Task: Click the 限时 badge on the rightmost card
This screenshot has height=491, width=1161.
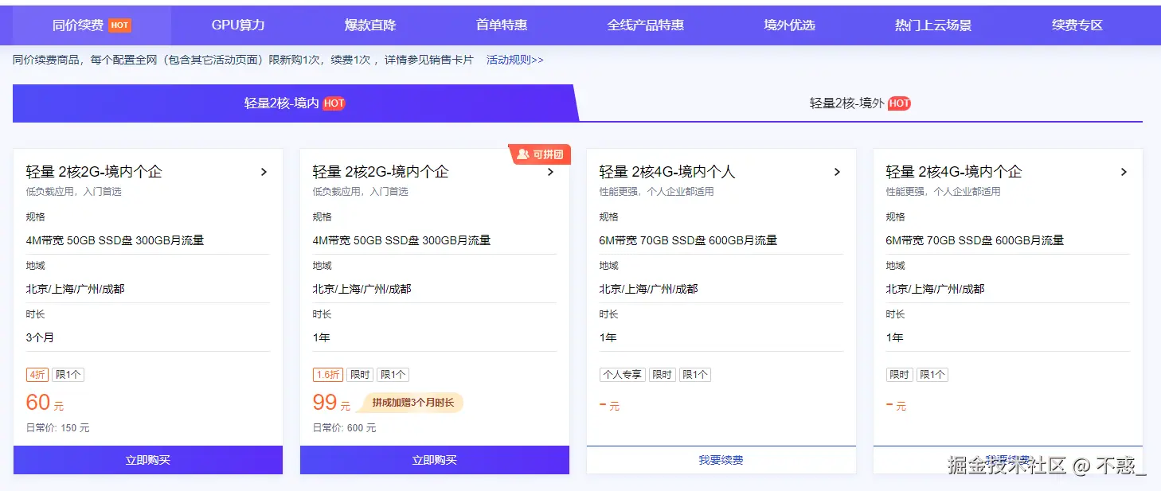Action: coord(901,374)
